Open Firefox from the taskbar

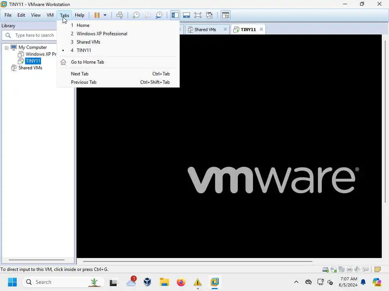(x=181, y=282)
